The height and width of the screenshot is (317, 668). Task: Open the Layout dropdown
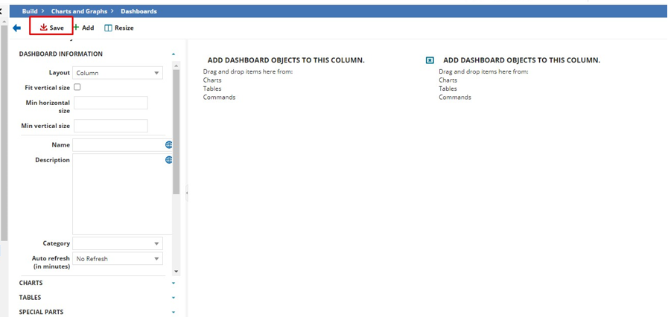point(118,73)
